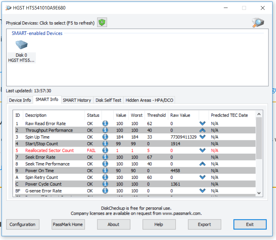This screenshot has width=276, height=240.
Task: Click down arrow icon in G-sense Error Rate row
Action: tap(202, 190)
